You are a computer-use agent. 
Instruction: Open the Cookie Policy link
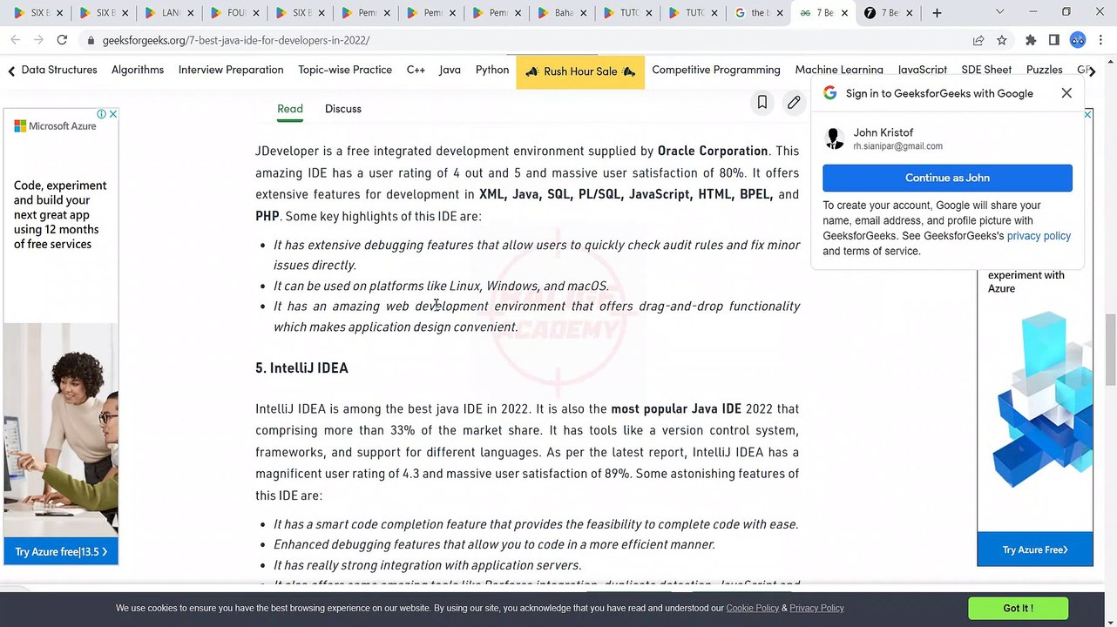pyautogui.click(x=753, y=608)
